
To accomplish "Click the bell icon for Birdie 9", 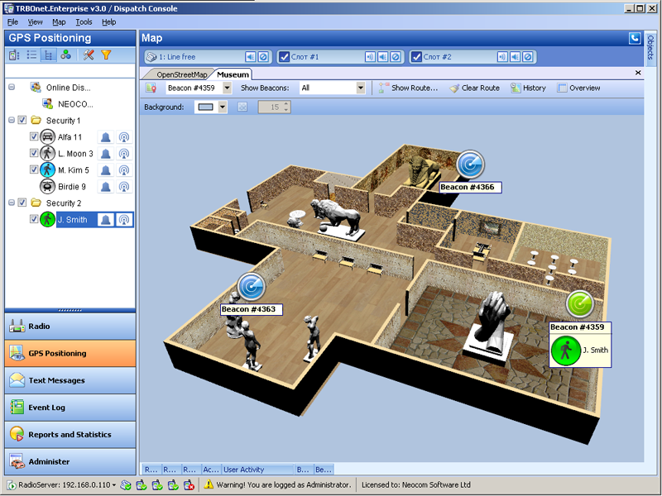I will (106, 187).
